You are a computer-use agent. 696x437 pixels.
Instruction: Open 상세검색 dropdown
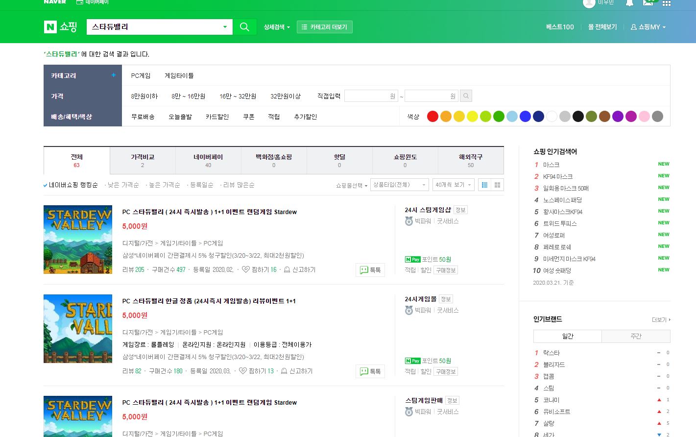tap(277, 27)
